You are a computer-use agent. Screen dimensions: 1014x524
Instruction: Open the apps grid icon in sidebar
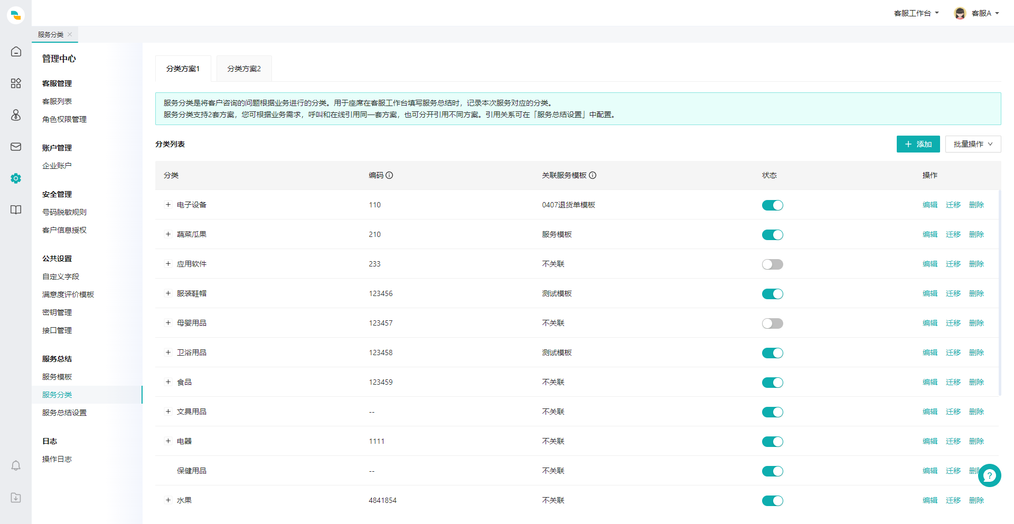pos(16,83)
